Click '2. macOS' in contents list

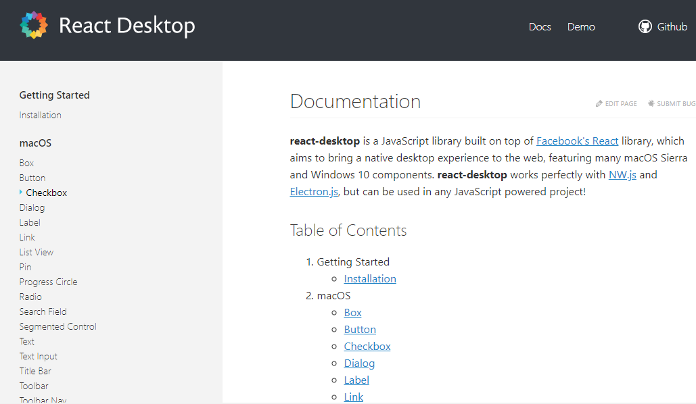328,296
